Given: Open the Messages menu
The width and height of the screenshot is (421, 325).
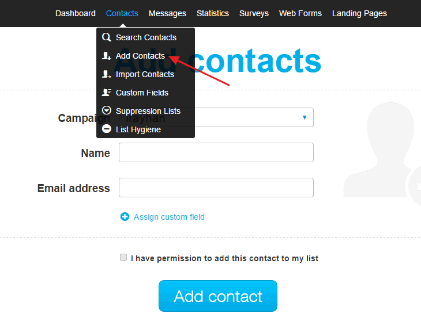Looking at the screenshot, I should pos(167,13).
